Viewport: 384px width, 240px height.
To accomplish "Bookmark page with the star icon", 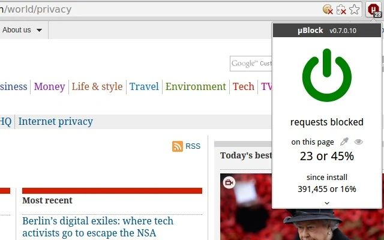I will point(355,10).
